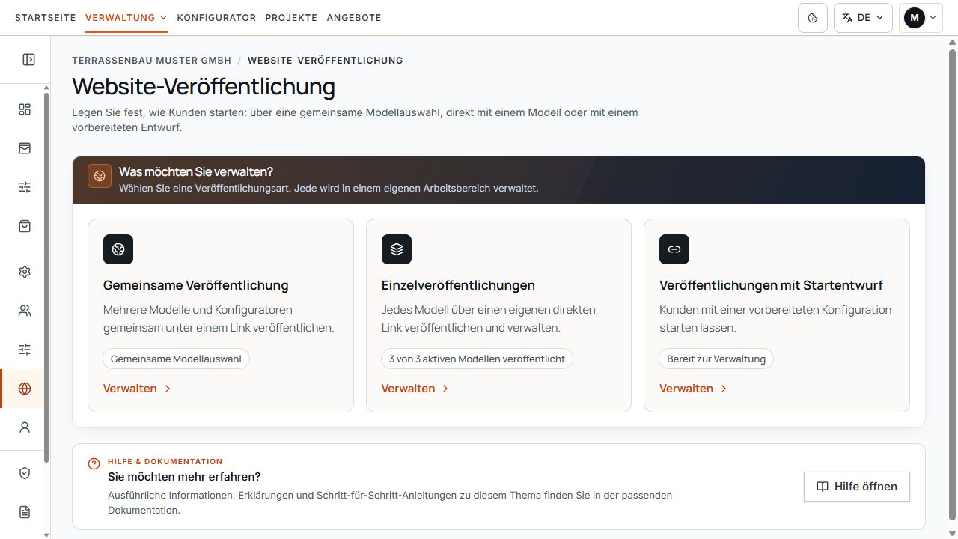Screen dimensions: 958x539
Task: Open the user account menu with avatar M
Action: [x=921, y=18]
